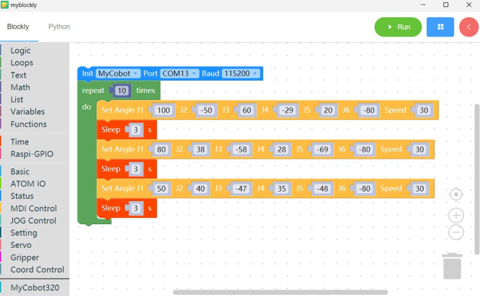Screen dimensions: 480x296
Task: Switch to the Python tab
Action: [x=59, y=27]
